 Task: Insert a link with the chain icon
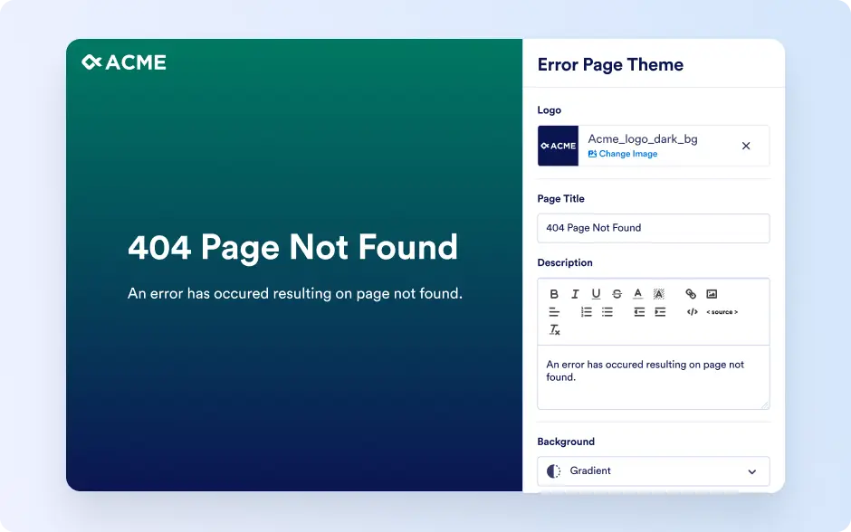[691, 294]
